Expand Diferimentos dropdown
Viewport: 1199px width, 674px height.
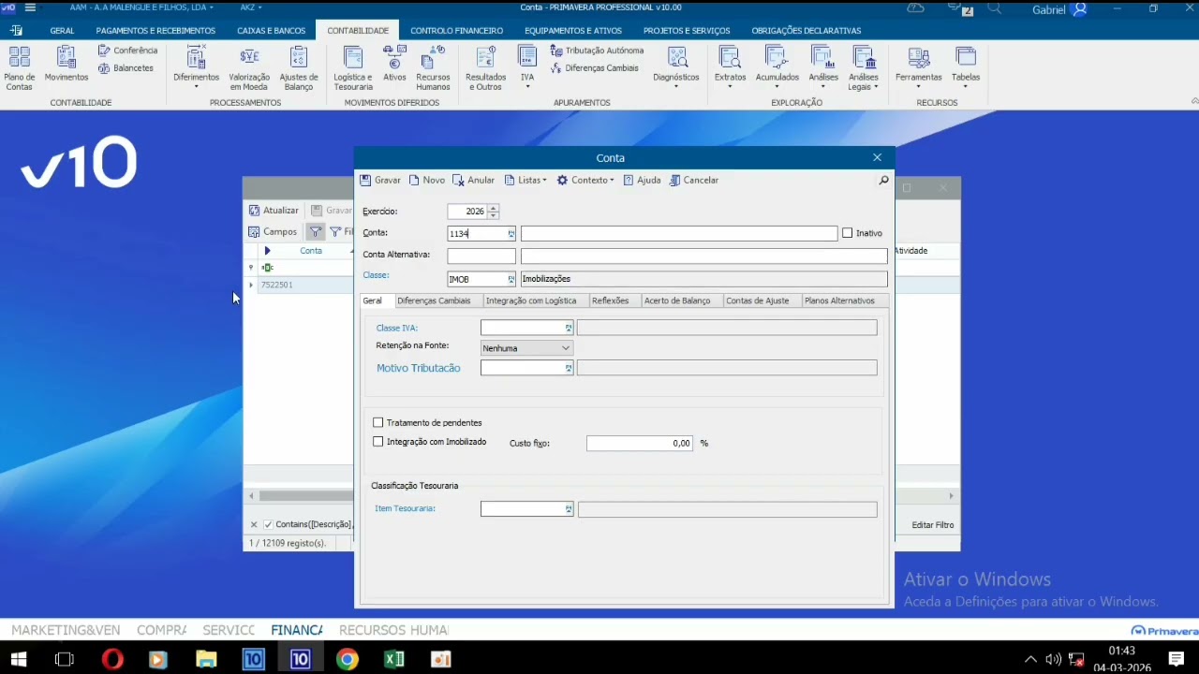click(196, 87)
